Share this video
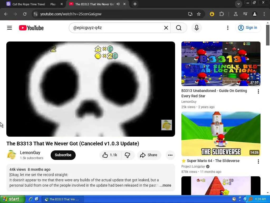 point(149,155)
